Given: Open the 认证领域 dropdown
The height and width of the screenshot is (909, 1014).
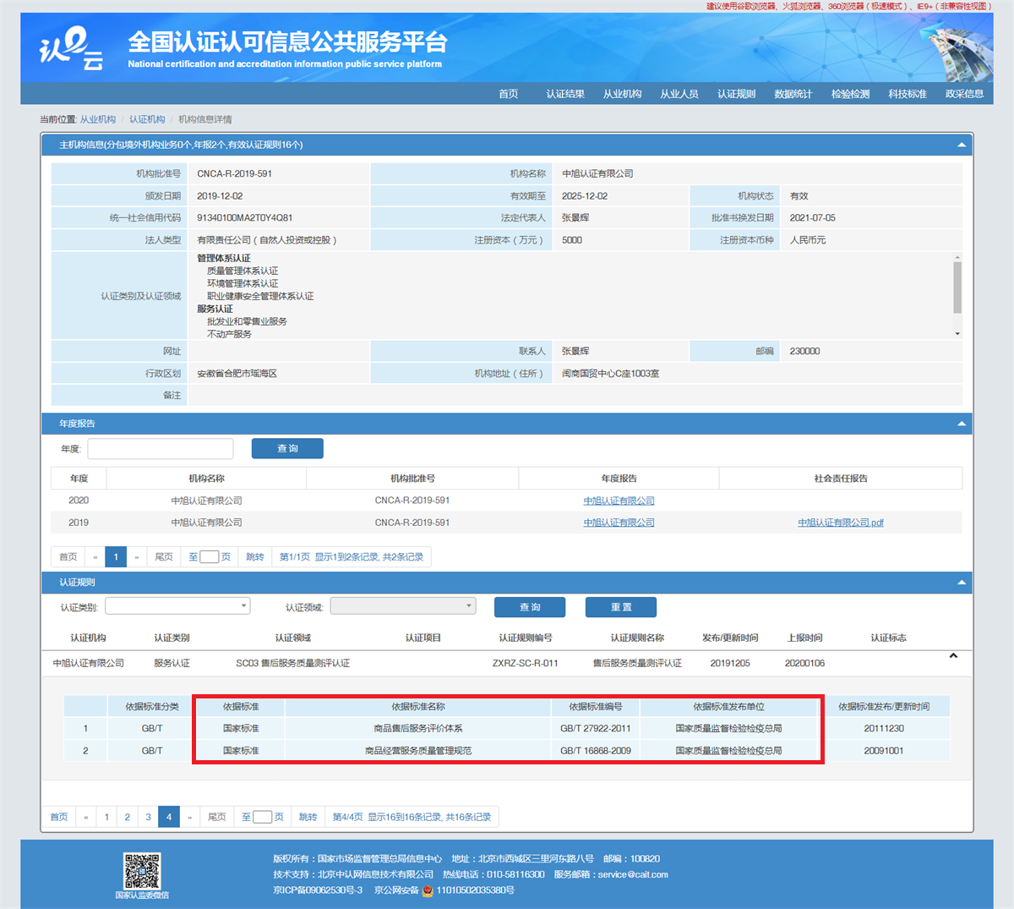Looking at the screenshot, I should pyautogui.click(x=403, y=606).
